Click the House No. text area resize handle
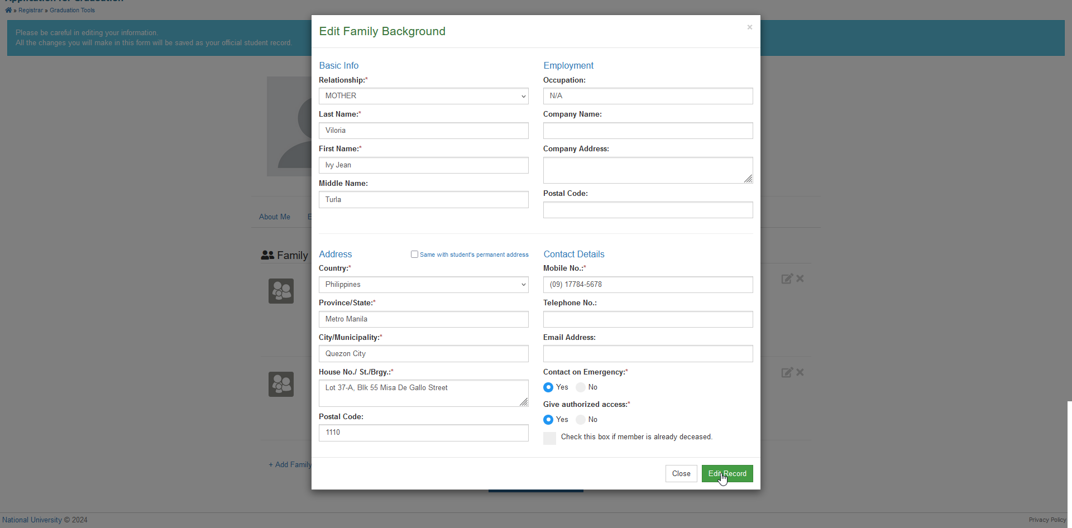This screenshot has width=1072, height=528. click(x=524, y=402)
